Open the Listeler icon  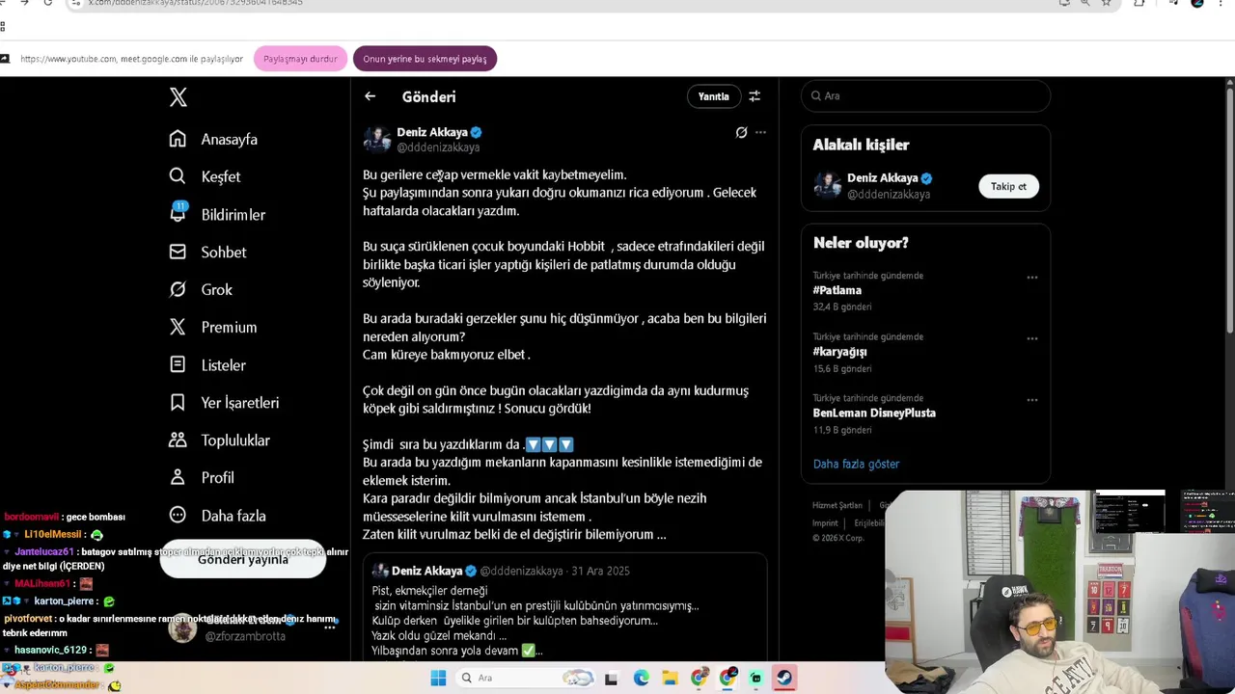(178, 364)
